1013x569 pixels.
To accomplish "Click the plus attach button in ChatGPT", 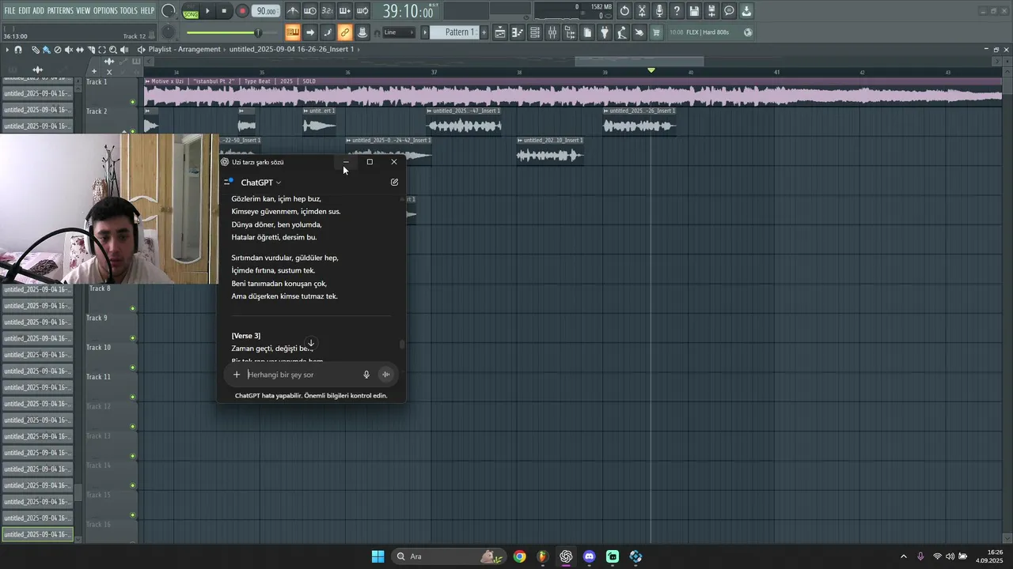I will point(237,375).
